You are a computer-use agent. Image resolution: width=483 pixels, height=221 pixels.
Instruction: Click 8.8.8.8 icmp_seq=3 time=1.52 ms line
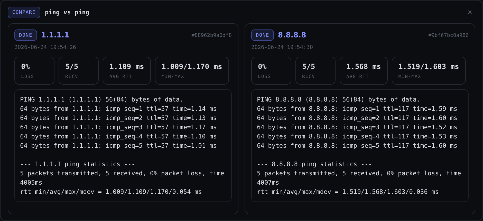tap(357, 127)
